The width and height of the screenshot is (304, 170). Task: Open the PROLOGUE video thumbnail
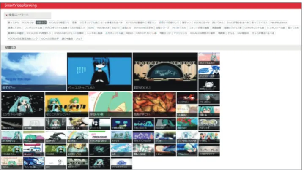(100, 137)
